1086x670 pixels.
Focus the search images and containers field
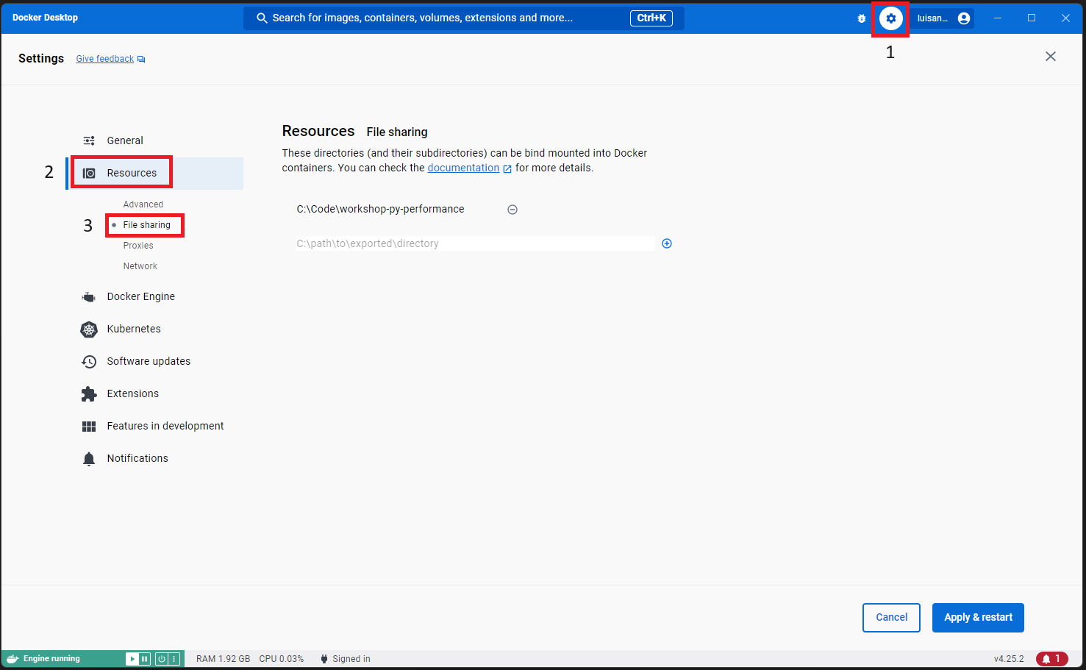point(464,18)
